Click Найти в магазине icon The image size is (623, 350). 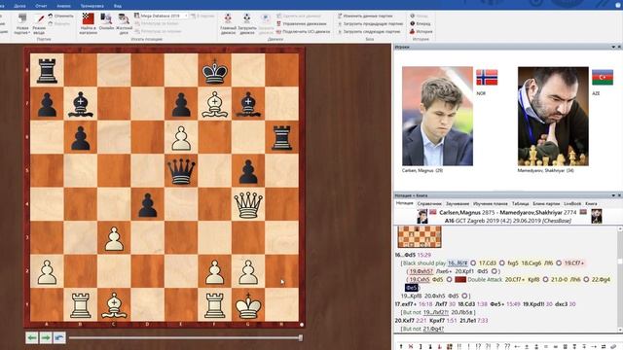click(89, 23)
